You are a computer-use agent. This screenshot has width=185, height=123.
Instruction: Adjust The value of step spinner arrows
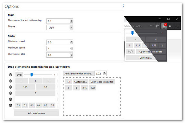point(71,55)
